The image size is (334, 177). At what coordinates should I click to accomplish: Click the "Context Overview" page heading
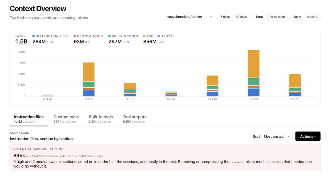[x=38, y=9]
